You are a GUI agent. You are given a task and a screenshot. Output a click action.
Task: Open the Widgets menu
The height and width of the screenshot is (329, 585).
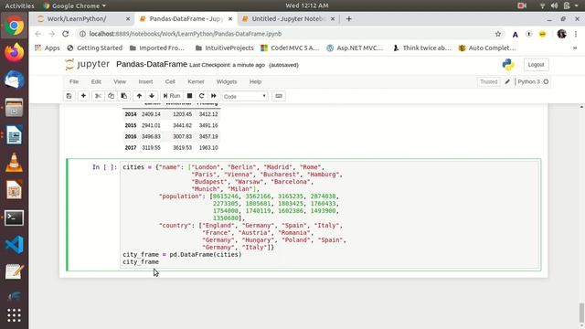click(227, 81)
